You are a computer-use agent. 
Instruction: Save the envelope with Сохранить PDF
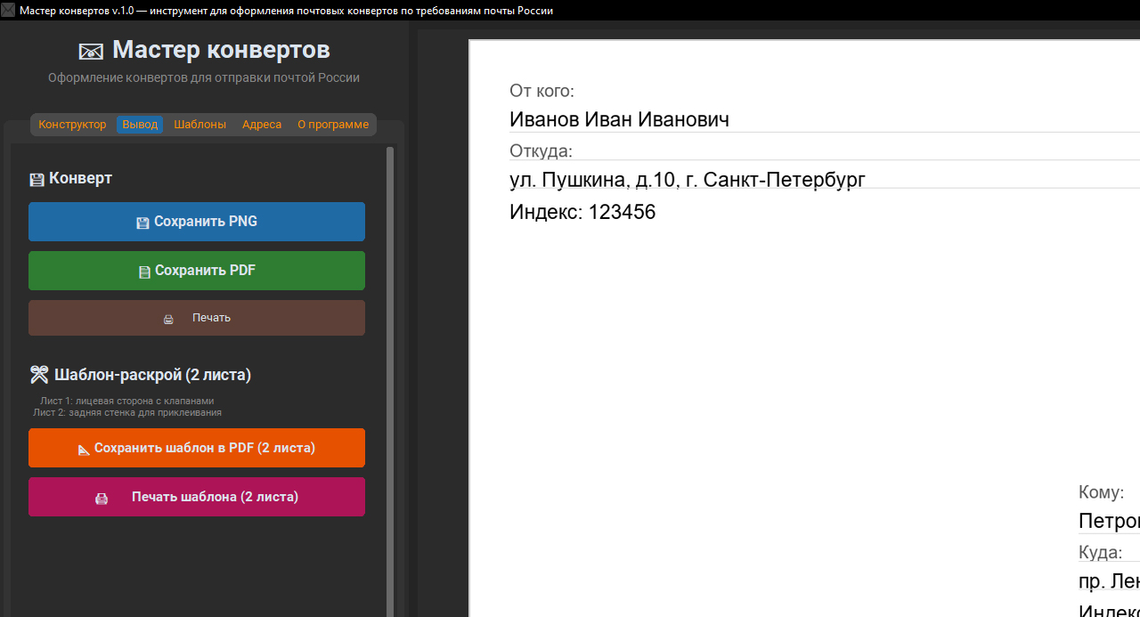(x=197, y=271)
